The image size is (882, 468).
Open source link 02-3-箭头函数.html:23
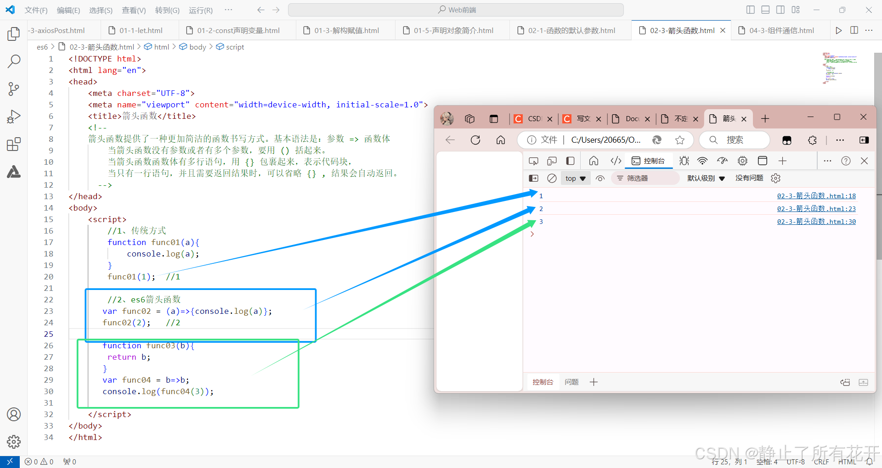point(816,209)
